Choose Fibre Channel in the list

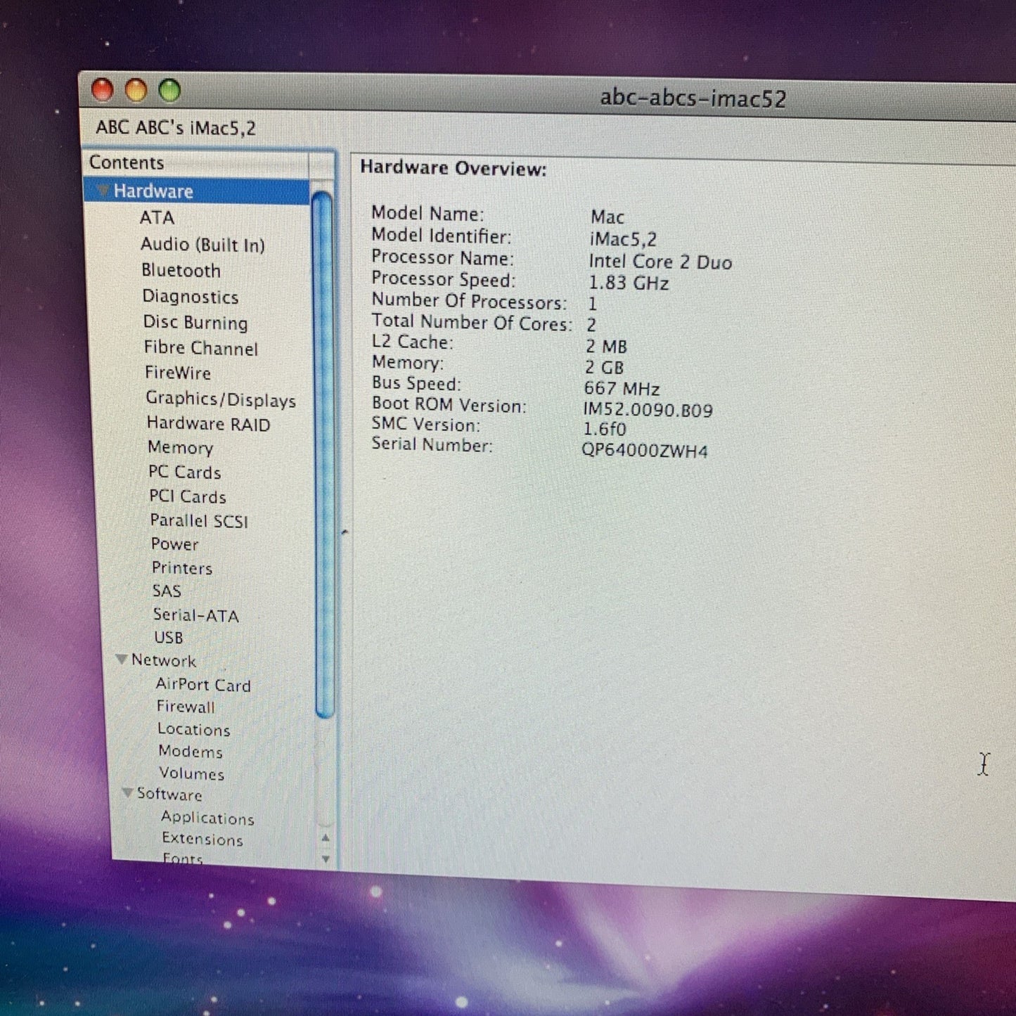(x=201, y=348)
